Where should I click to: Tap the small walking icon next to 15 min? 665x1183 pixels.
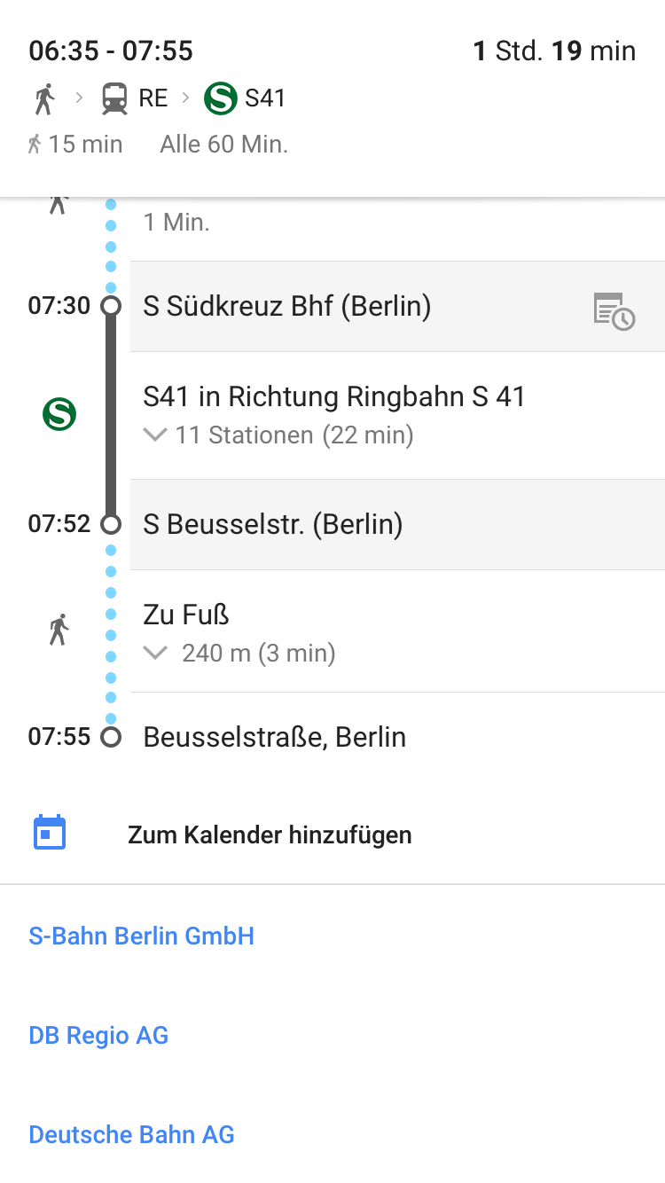(35, 144)
